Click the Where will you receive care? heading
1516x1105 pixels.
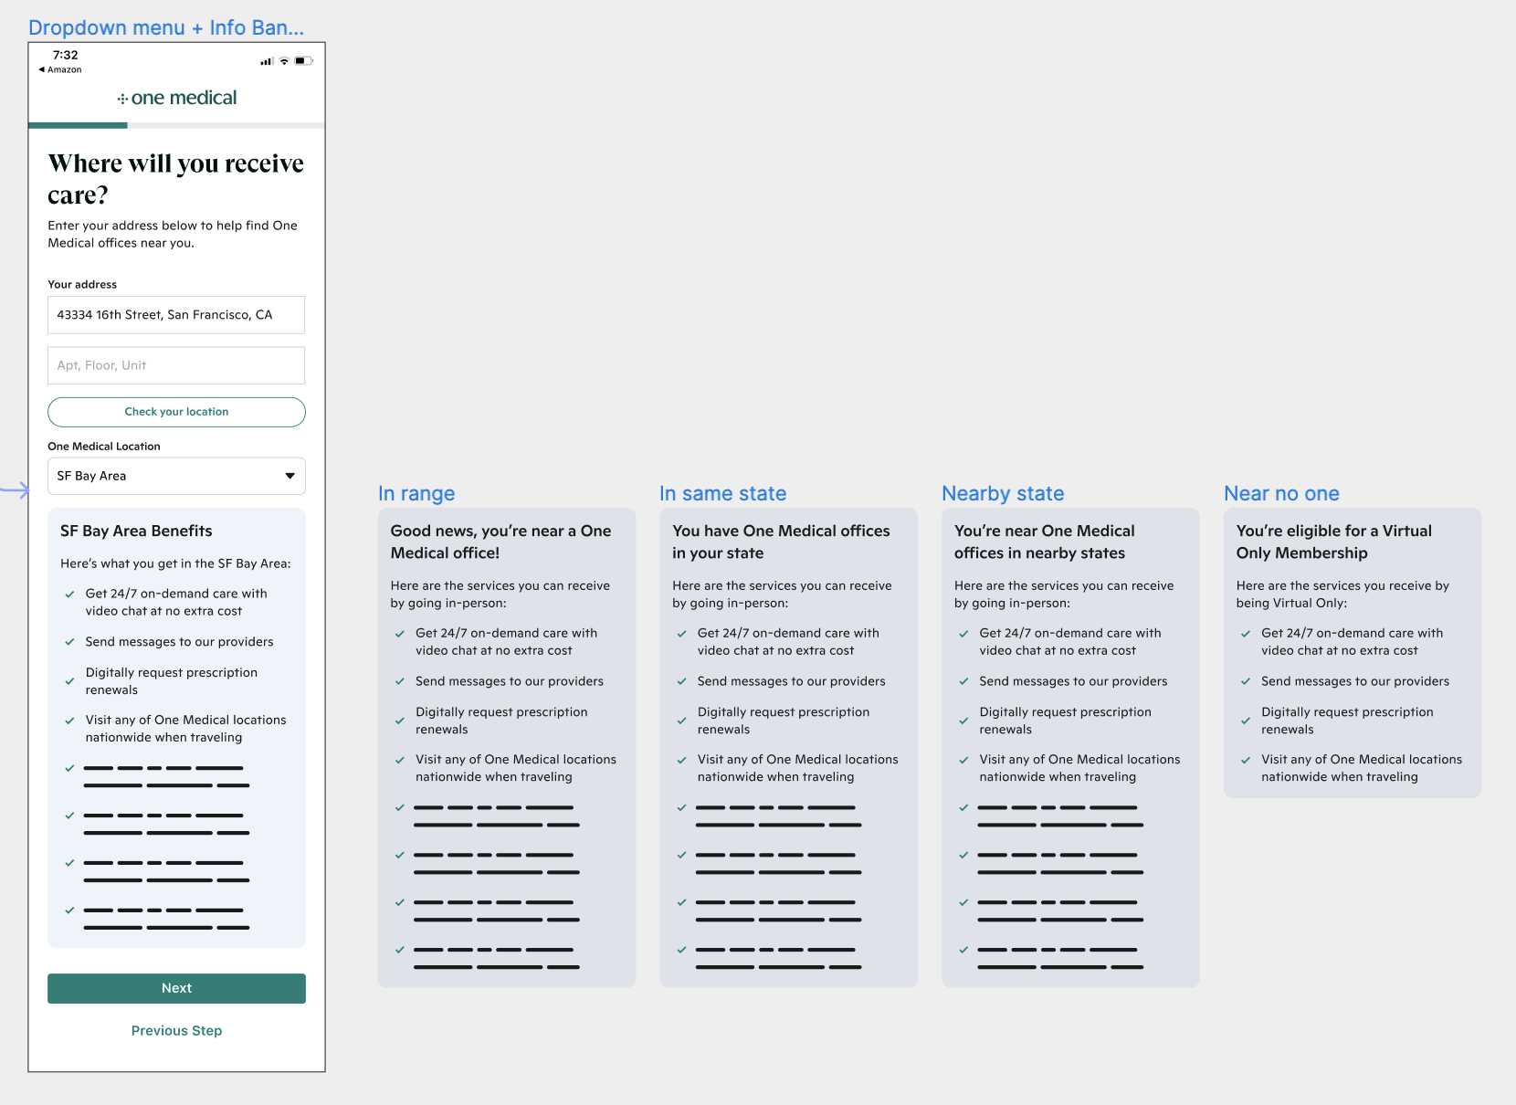click(176, 179)
